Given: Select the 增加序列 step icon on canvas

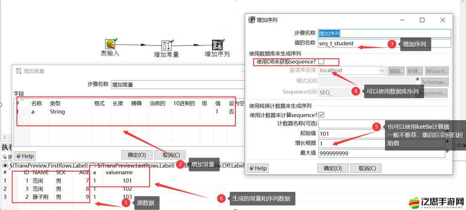Looking at the screenshot, I should tap(217, 45).
